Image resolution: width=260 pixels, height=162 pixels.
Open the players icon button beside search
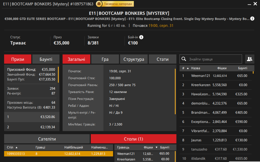250,59
